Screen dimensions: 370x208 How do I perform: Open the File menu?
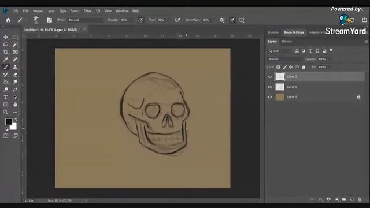[16, 11]
